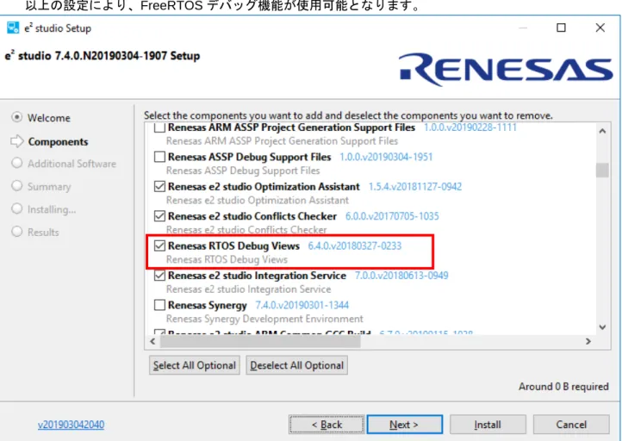The image size is (622, 441).
Task: Uncheck Renesas e2 studio Optimization Assistant
Action: (159, 186)
